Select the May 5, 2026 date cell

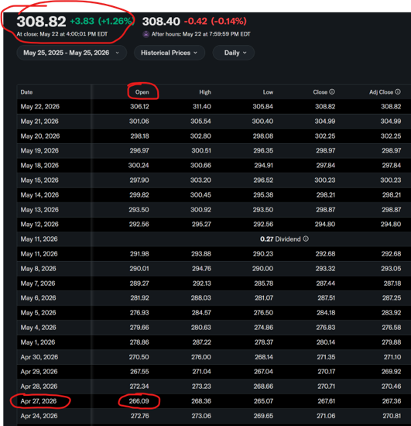[x=38, y=312]
